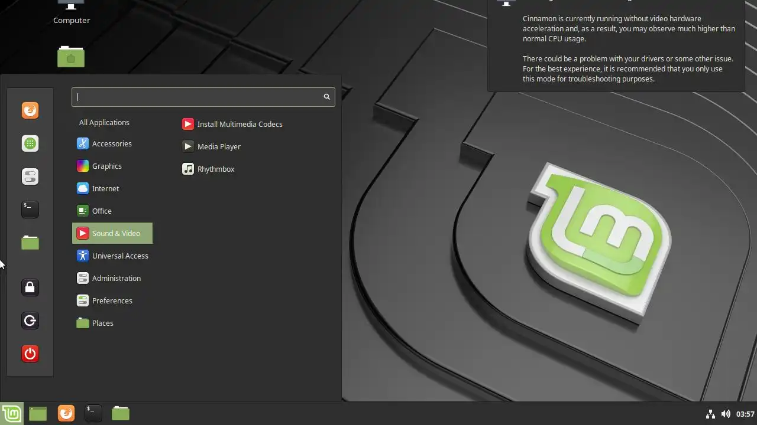Open Terminal from the panel launcher

point(93,413)
